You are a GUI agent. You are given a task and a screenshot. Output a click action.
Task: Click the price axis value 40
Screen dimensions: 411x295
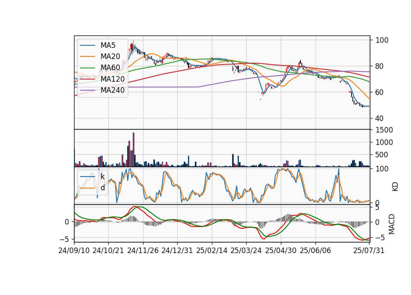click(x=379, y=118)
